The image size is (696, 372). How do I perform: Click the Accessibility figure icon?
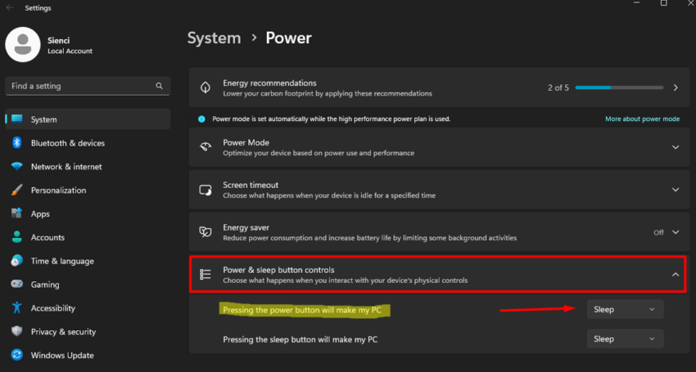point(16,308)
